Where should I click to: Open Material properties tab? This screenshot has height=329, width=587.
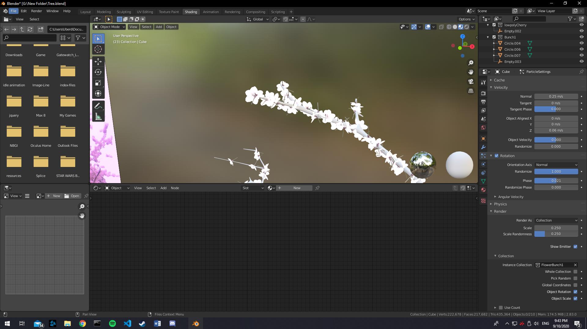coord(483,190)
